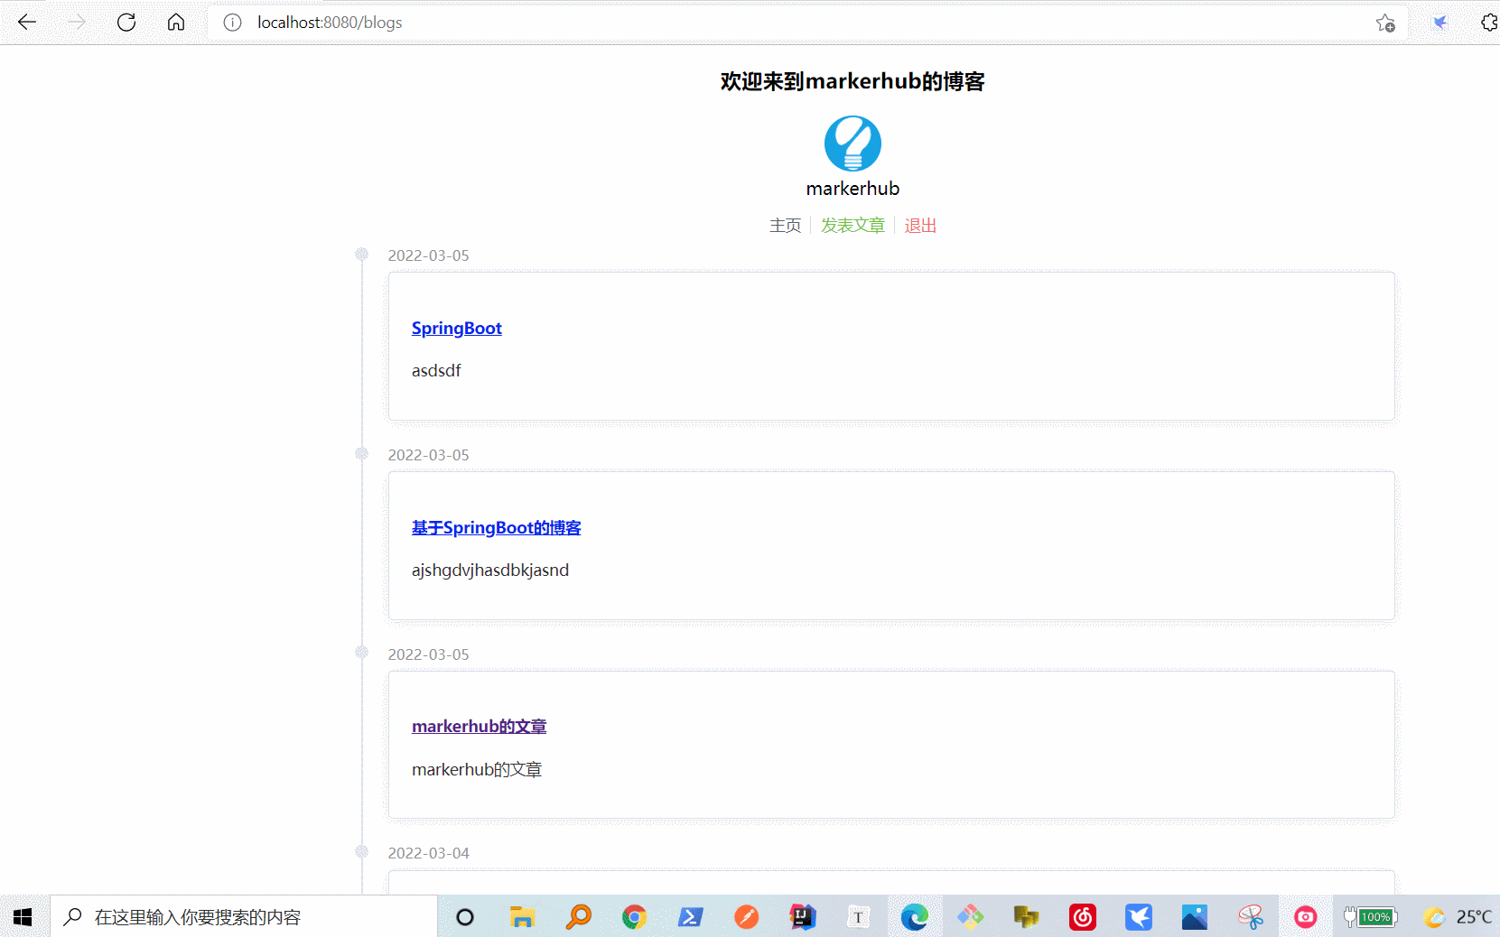Launch Google Chrome from the taskbar

click(635, 917)
